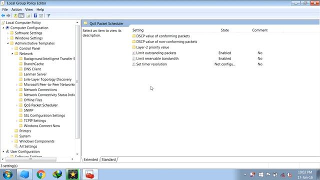This screenshot has width=320, height=180.
Task: Sort by the Comment column header
Action: point(259,30)
